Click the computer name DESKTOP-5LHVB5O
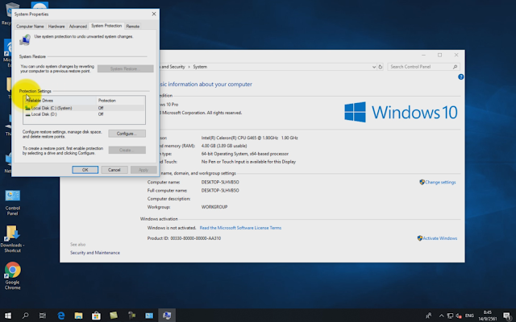The width and height of the screenshot is (516, 322). 220,182
